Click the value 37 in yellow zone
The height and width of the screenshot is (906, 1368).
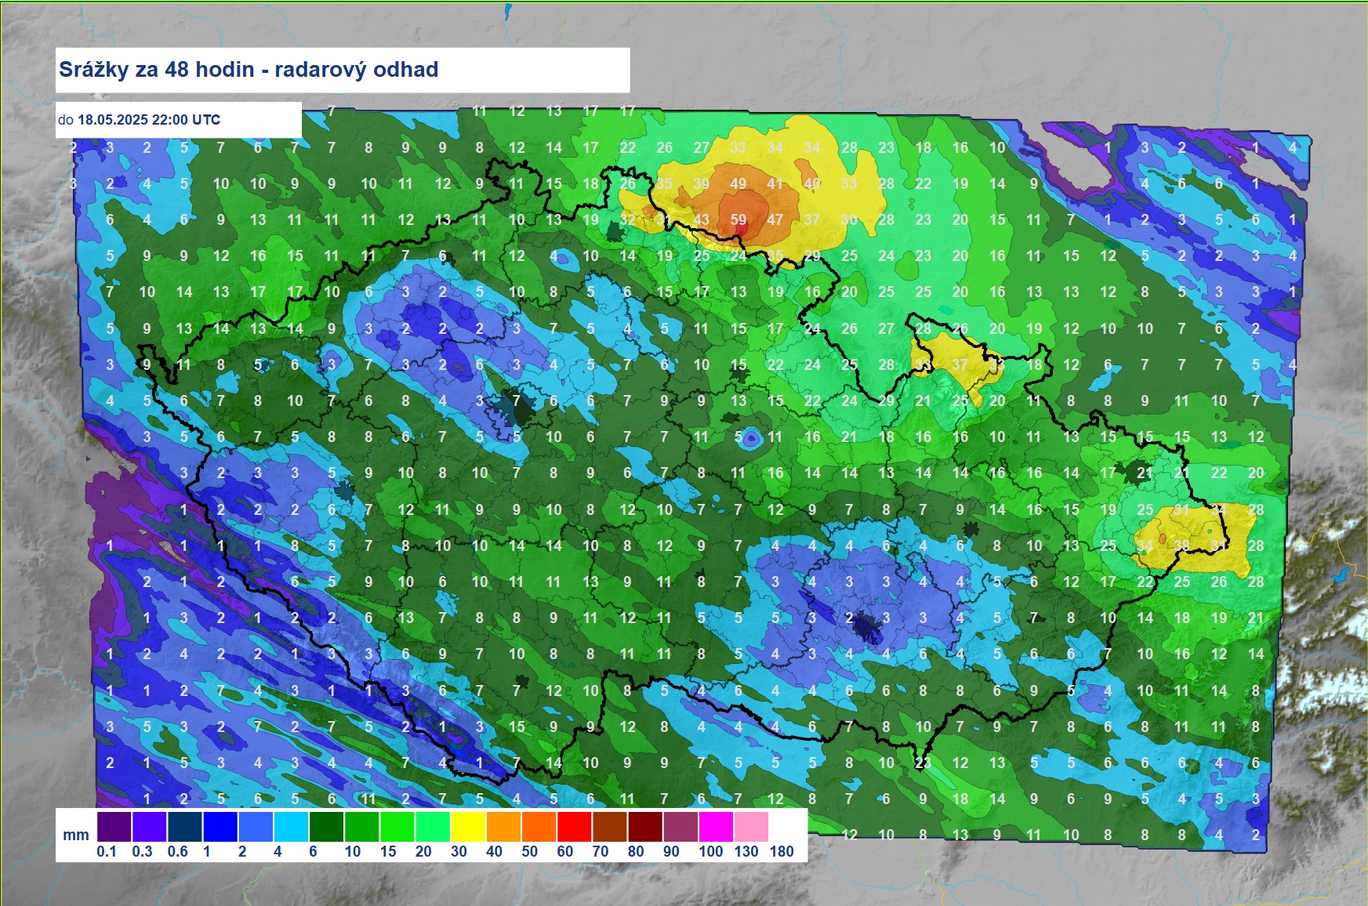(960, 365)
